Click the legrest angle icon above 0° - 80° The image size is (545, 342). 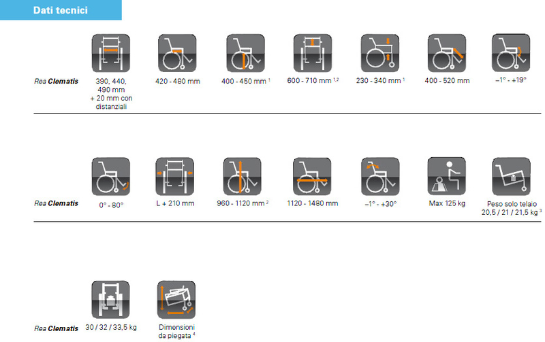111,177
